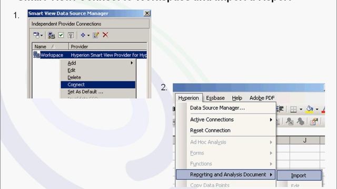Open the Fill Color dropdown arrow
Image resolution: width=337 pixels, height=189 pixels.
click(x=317, y=110)
